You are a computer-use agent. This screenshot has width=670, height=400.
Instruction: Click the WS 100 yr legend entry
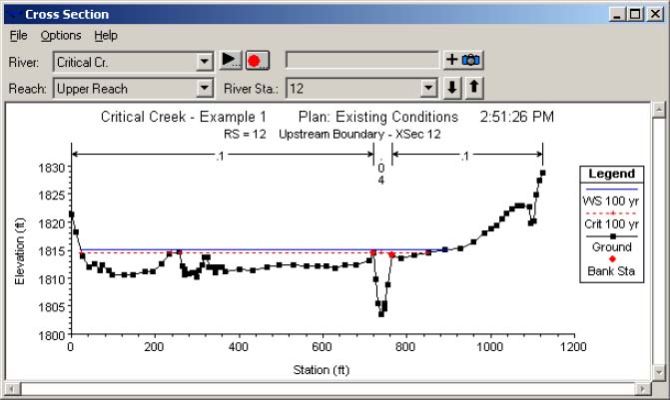coord(612,200)
